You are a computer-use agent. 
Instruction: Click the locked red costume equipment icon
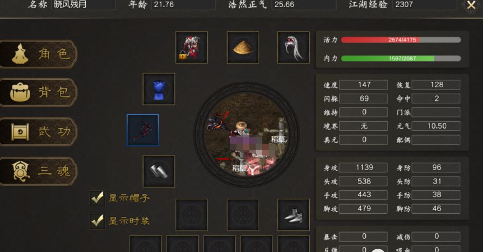click(x=192, y=47)
